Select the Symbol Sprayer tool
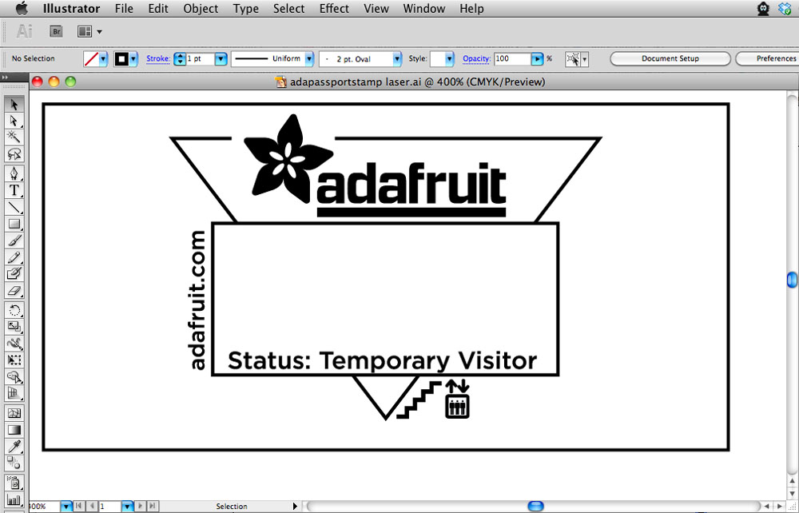 14,483
